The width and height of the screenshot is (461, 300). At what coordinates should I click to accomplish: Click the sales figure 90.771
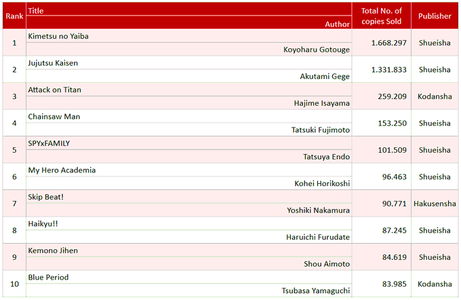point(395,204)
